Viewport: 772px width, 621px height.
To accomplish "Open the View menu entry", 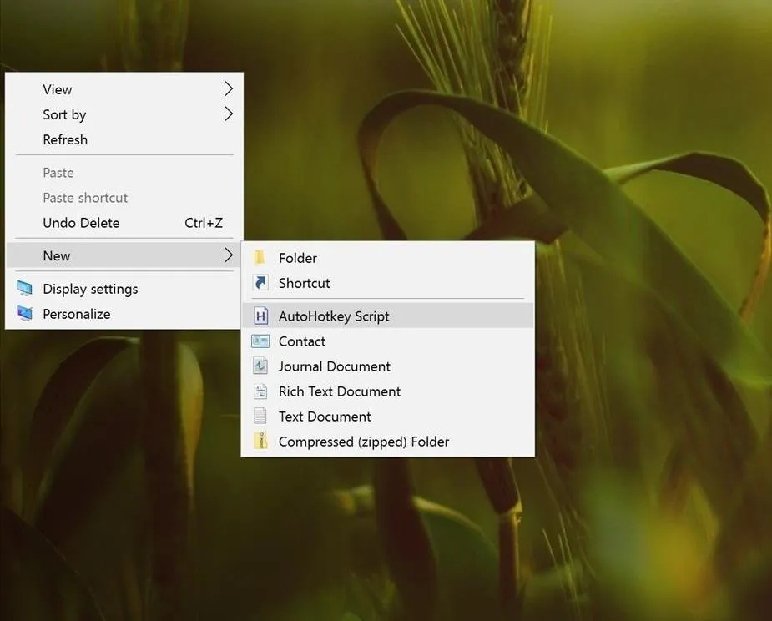I will point(124,89).
